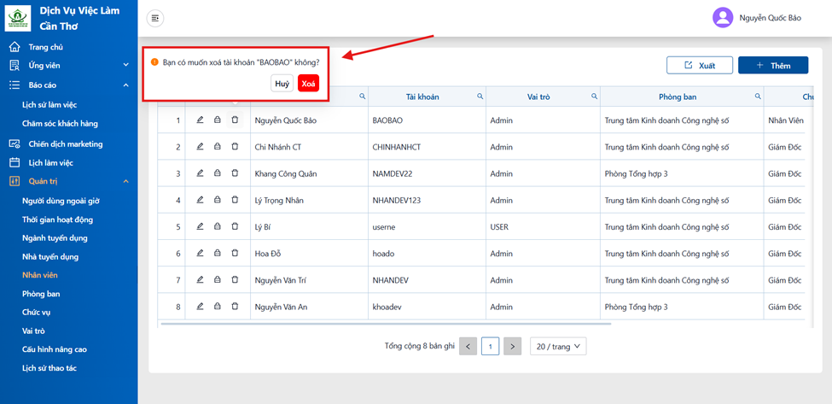The height and width of the screenshot is (404, 832).
Task: Click the edit pencil icon for Hoa Đỗ
Action: [200, 253]
